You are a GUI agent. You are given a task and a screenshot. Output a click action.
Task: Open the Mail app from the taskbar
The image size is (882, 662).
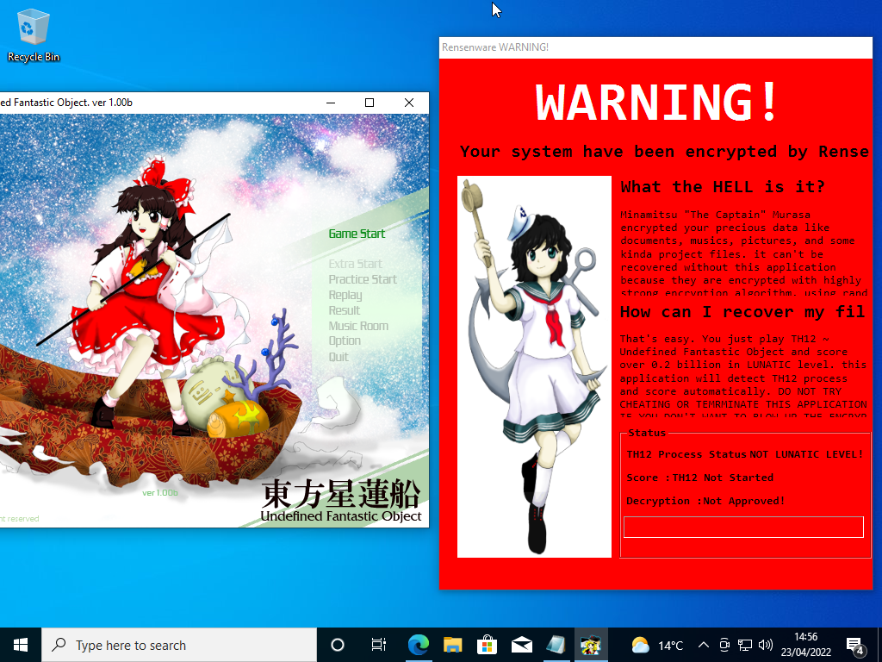(521, 644)
